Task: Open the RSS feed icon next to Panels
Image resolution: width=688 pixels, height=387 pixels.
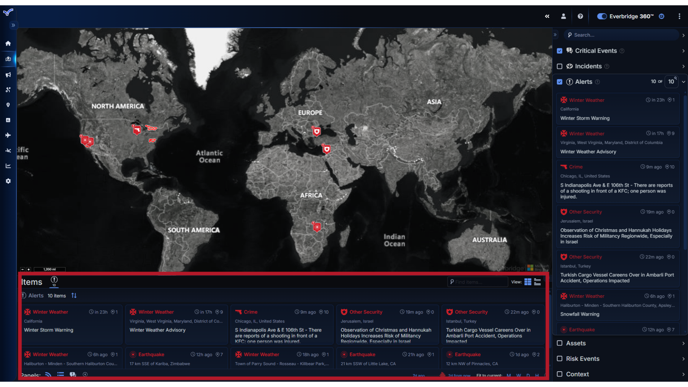Action: (x=48, y=374)
